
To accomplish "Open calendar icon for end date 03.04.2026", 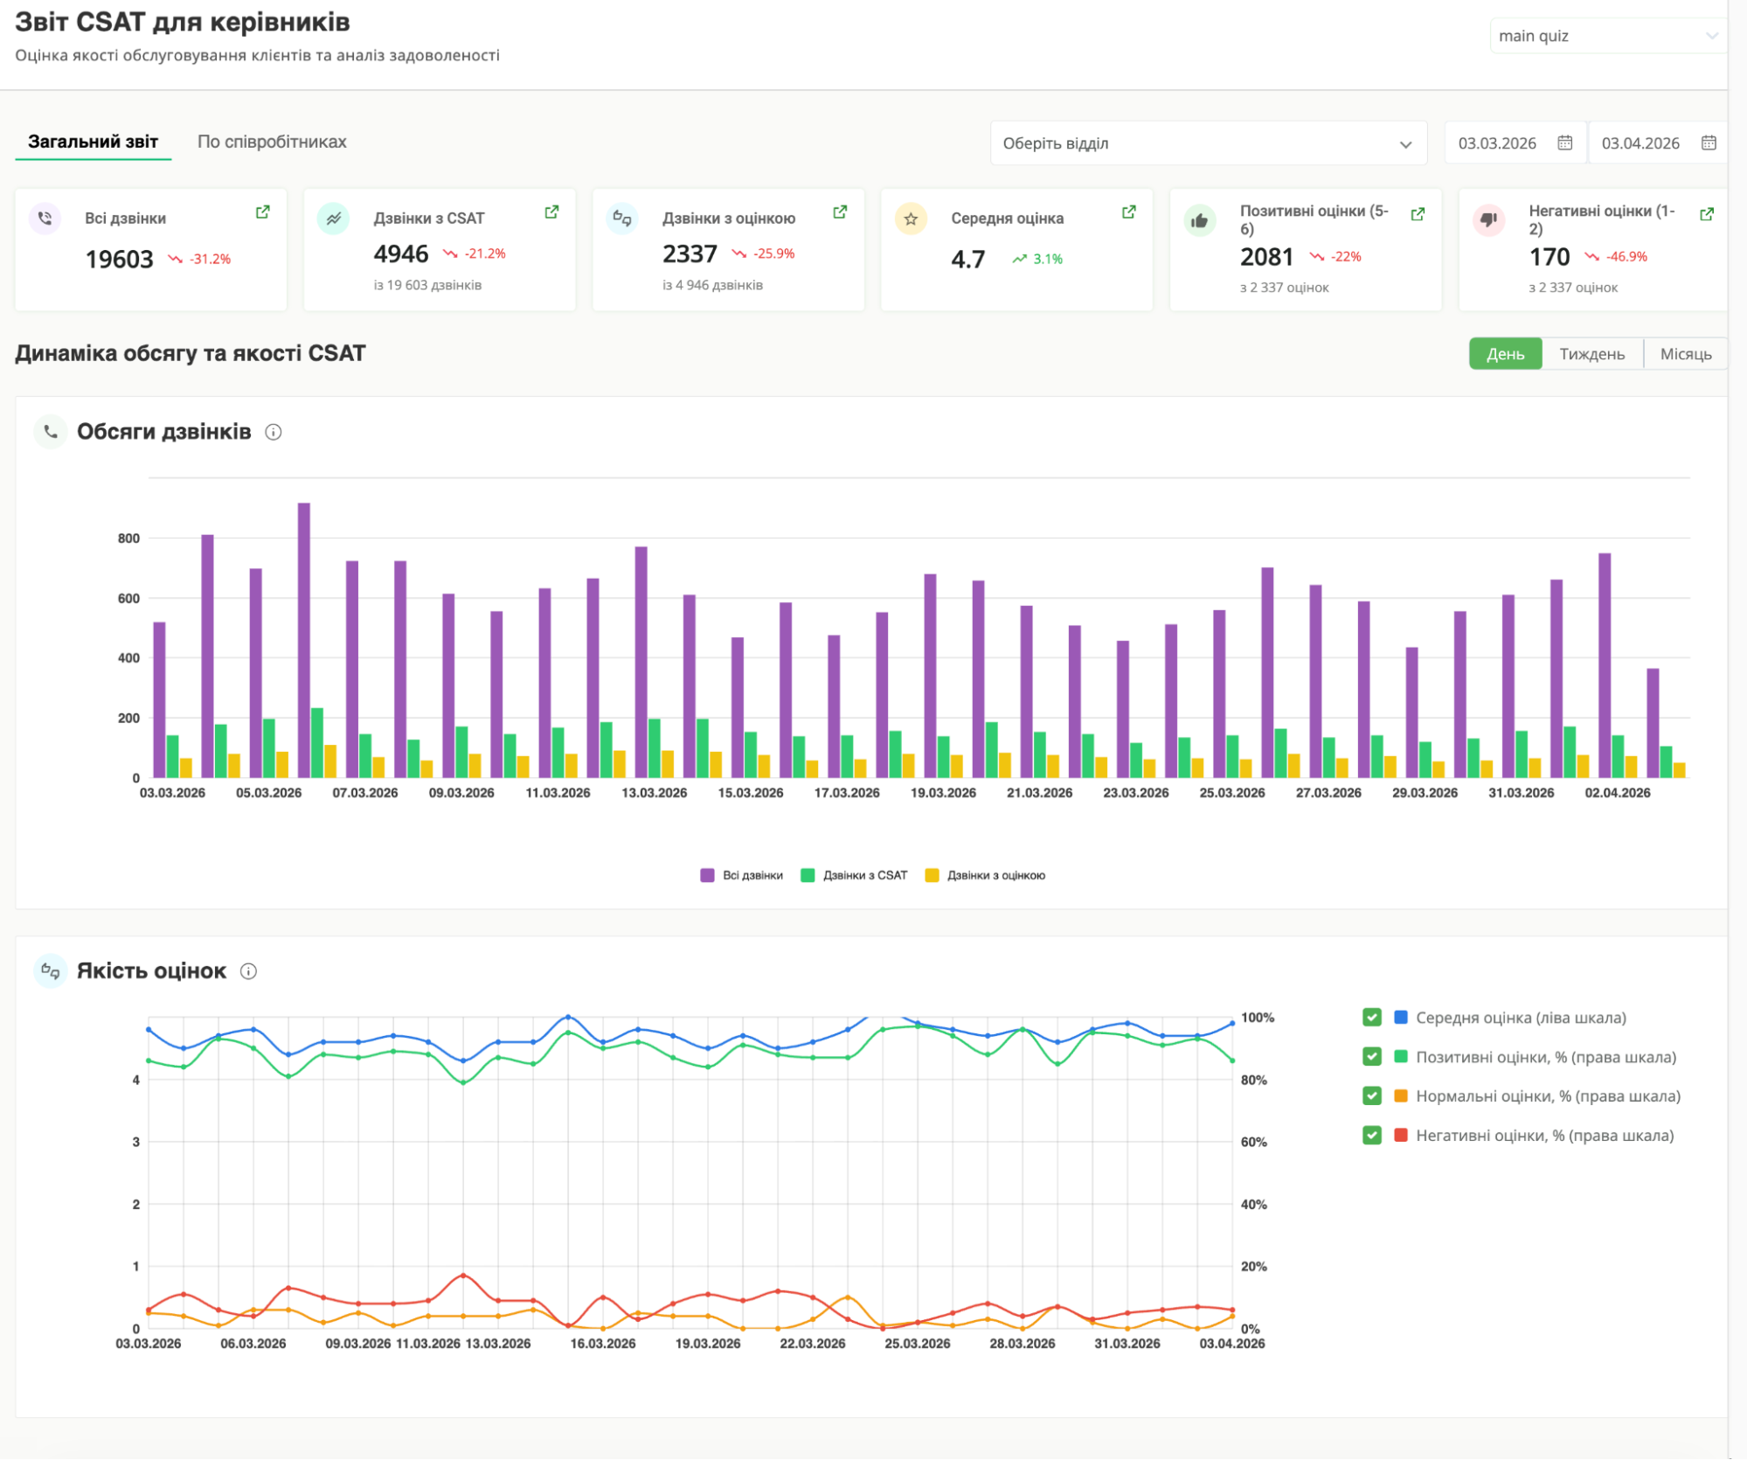I will tap(1709, 143).
